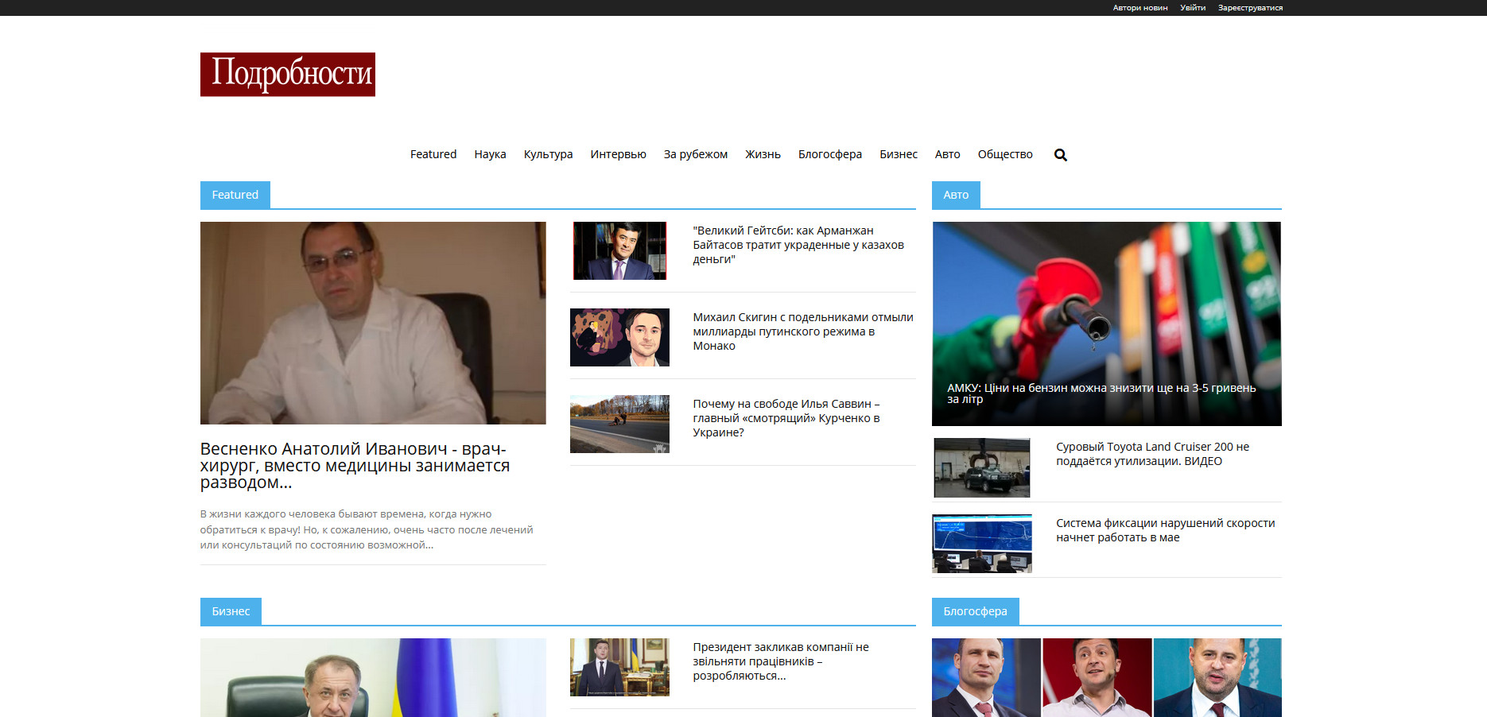The width and height of the screenshot is (1487, 717).
Task: Click the Подробности site logo
Action: [287, 75]
